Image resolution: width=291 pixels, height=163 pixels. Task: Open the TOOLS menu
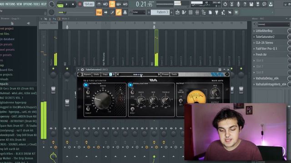36,4
